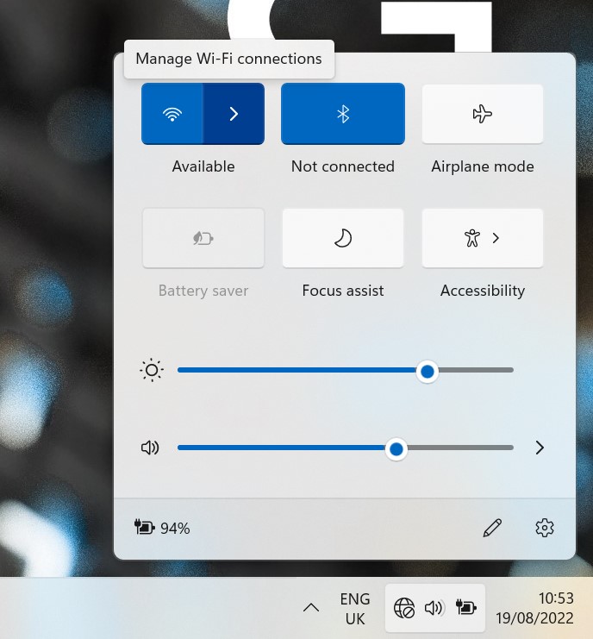
Task: Edit quick settings with the pencil icon
Action: pos(492,528)
